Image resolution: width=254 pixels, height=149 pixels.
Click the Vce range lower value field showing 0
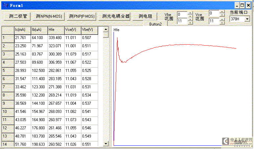point(214,13)
